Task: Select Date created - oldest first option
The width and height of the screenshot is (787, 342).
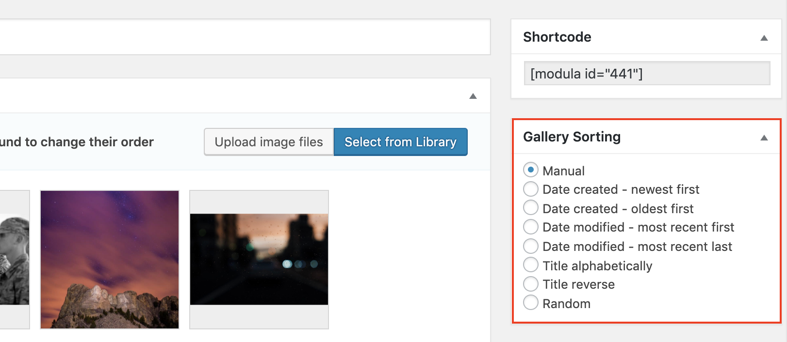Action: pyautogui.click(x=531, y=208)
